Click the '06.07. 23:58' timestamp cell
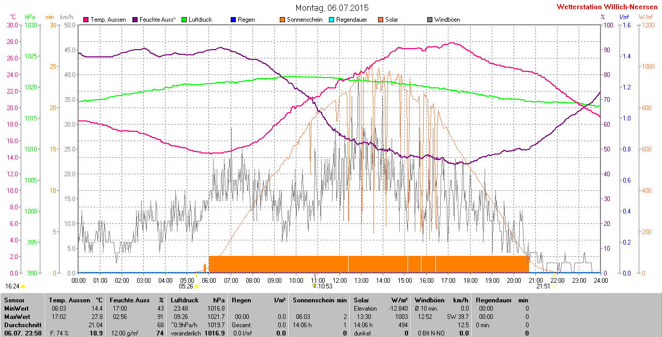The height and width of the screenshot is (337, 662). 23,333
